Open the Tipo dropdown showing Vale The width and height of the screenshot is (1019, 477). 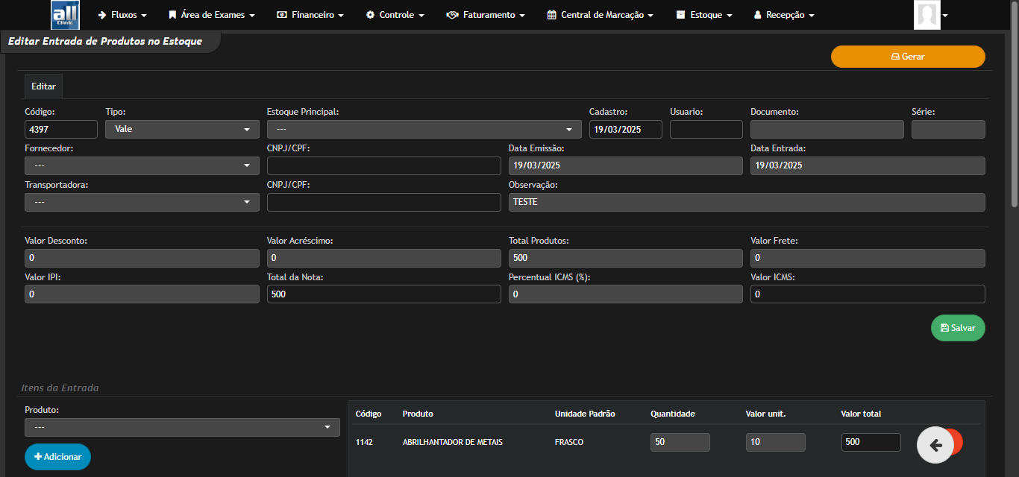click(x=181, y=128)
